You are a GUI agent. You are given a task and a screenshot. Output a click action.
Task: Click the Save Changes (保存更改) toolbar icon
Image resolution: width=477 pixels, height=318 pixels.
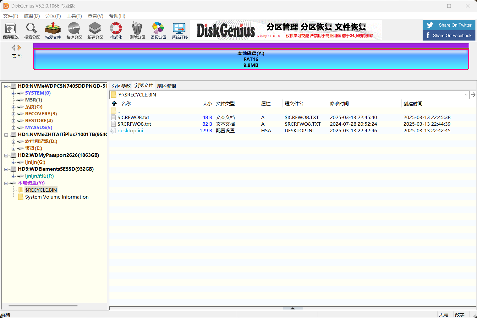(x=11, y=30)
